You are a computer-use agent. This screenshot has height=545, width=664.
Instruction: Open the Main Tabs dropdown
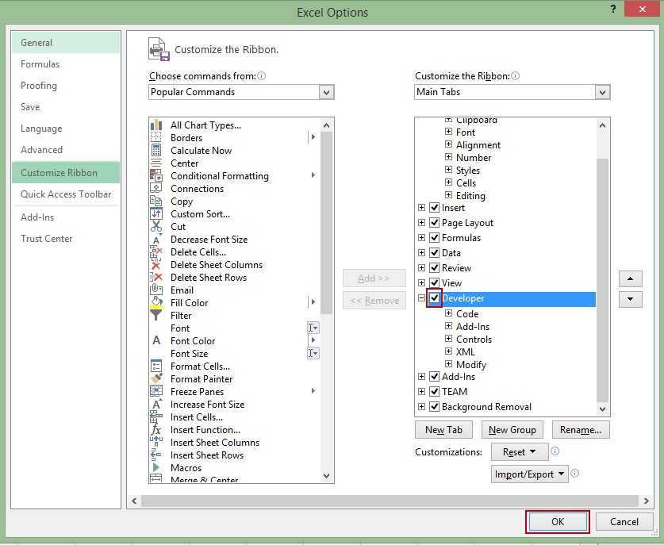click(x=602, y=92)
